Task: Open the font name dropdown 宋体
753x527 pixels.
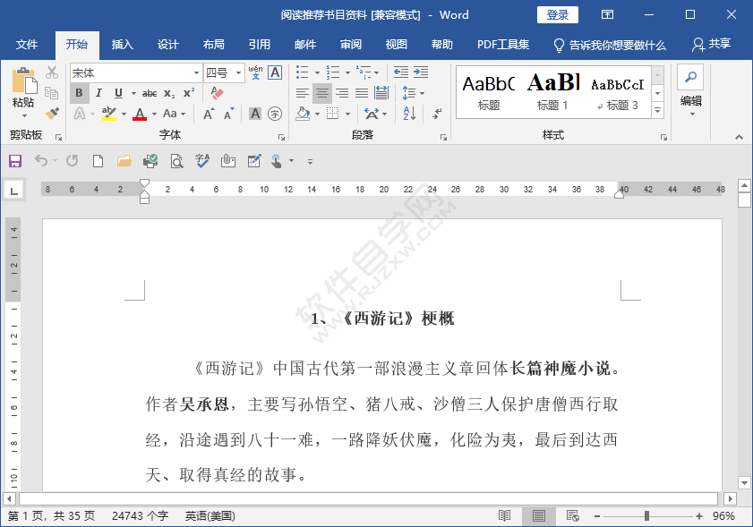Action: coord(196,73)
